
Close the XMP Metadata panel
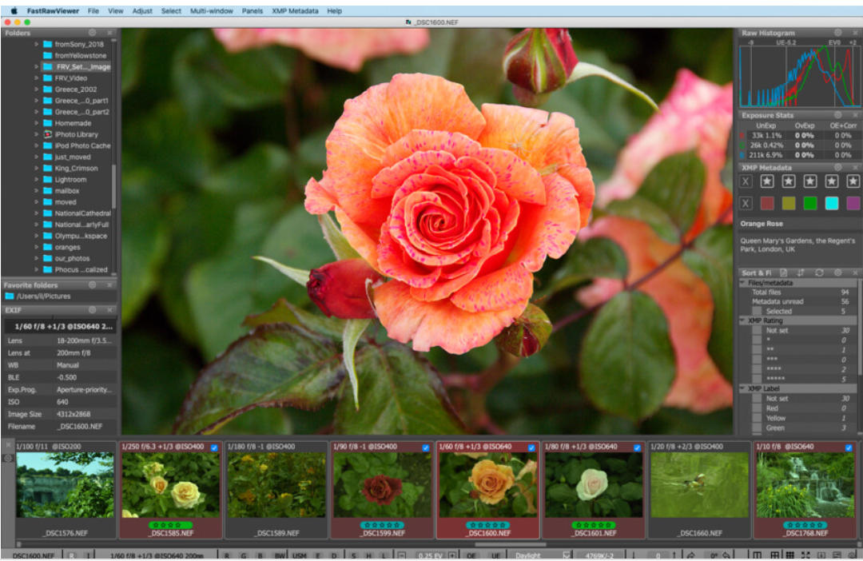855,167
